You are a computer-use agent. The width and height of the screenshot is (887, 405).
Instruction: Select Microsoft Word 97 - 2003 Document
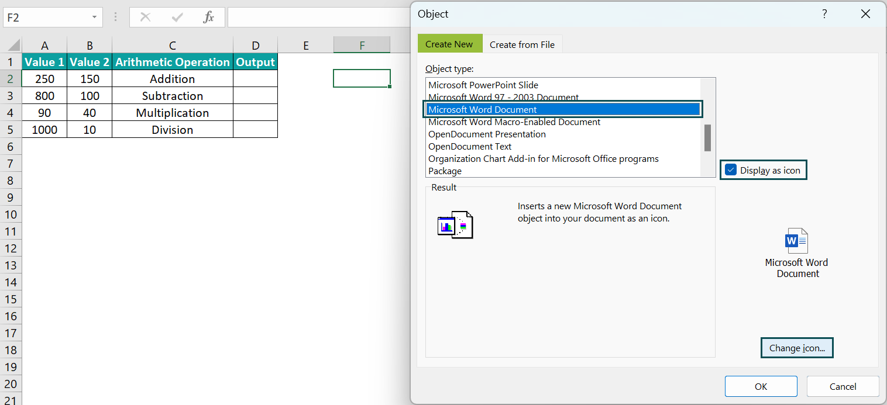(563, 97)
